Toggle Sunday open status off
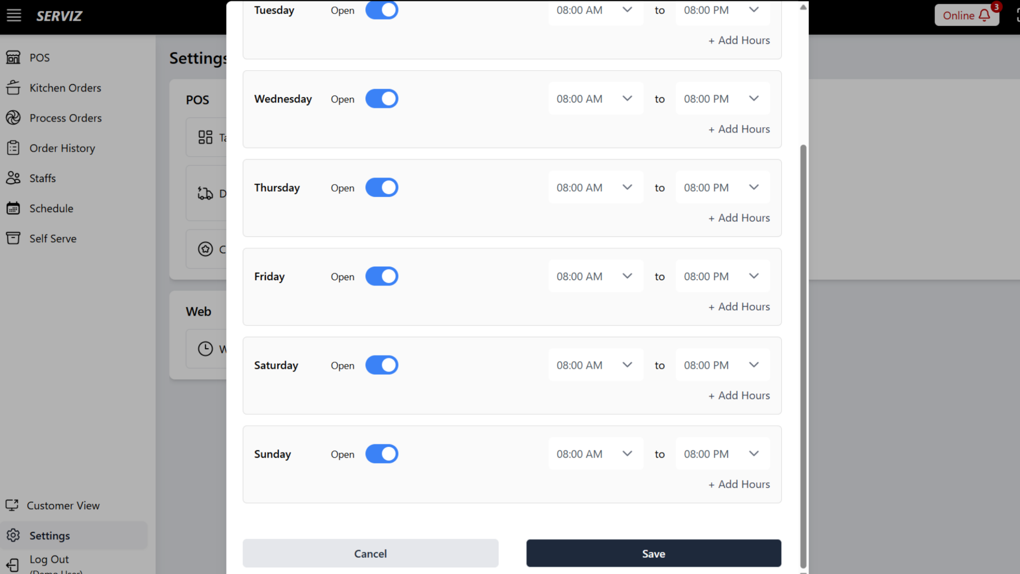The height and width of the screenshot is (574, 1020). click(x=382, y=454)
